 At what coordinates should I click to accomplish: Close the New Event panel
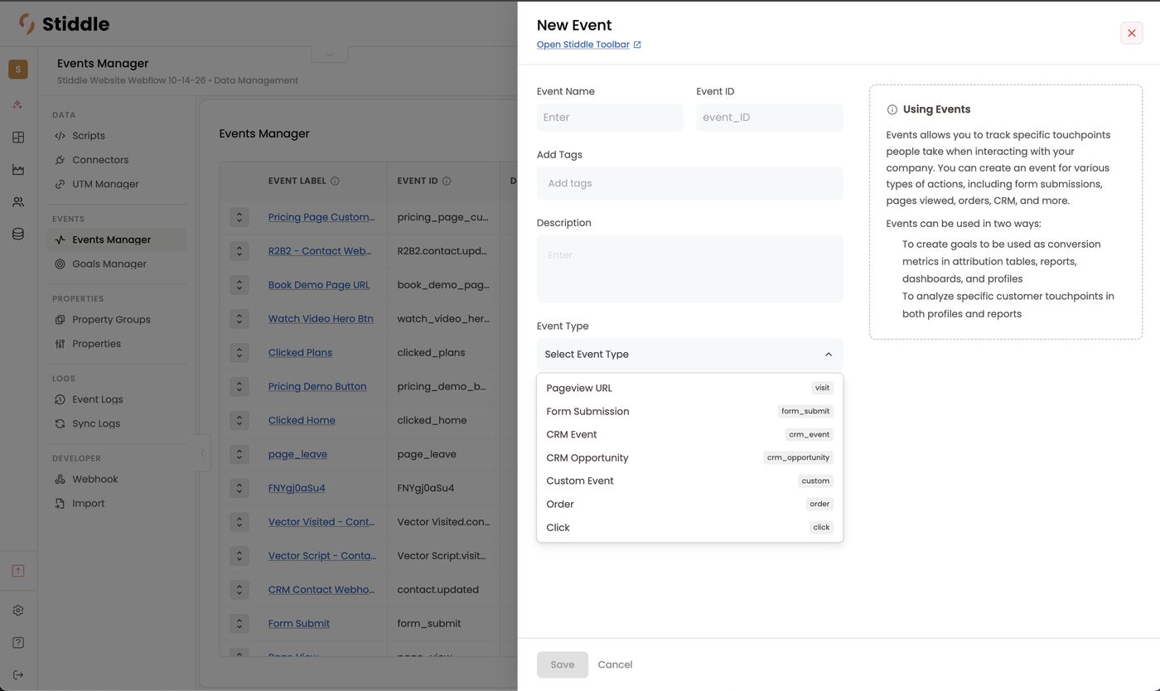tap(1132, 33)
